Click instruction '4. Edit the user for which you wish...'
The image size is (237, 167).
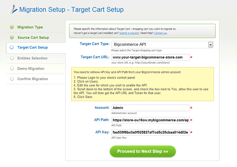click(x=110, y=85)
